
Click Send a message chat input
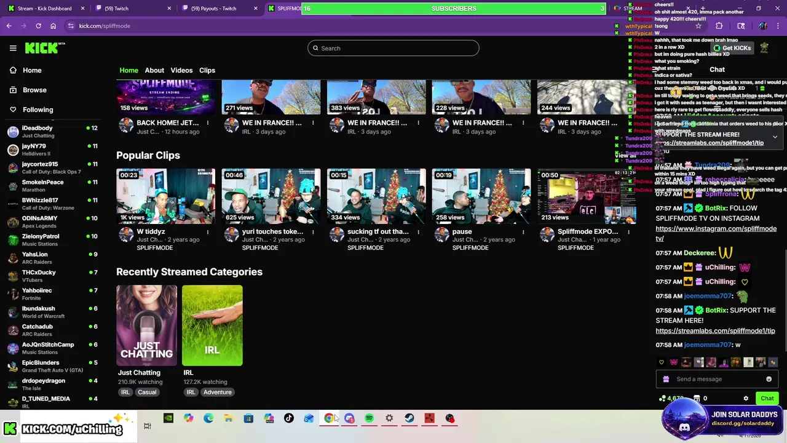click(717, 379)
